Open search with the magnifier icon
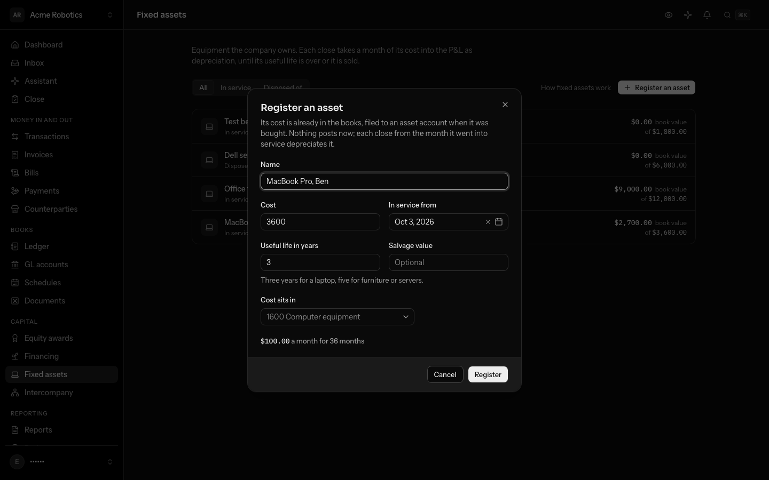Image resolution: width=769 pixels, height=480 pixels. (727, 15)
